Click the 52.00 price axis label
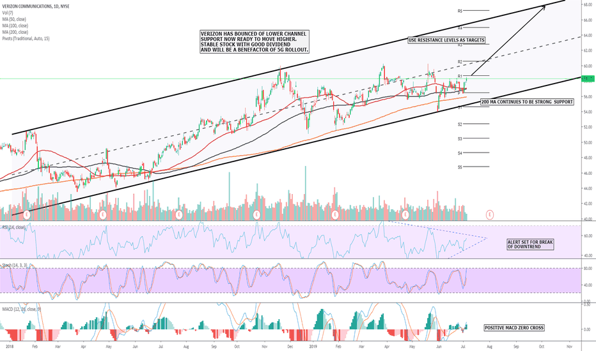Viewport: 596px width, 351px height. [588, 127]
